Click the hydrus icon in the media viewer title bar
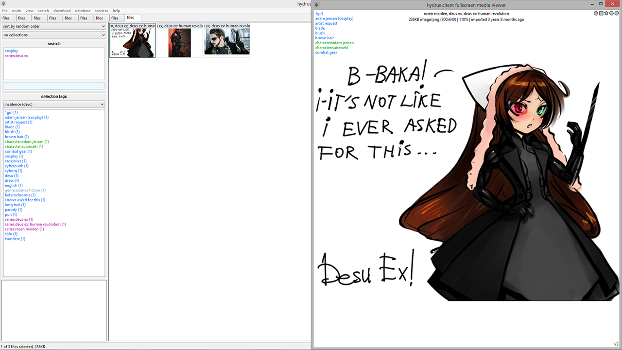622x350 pixels. coord(317,5)
